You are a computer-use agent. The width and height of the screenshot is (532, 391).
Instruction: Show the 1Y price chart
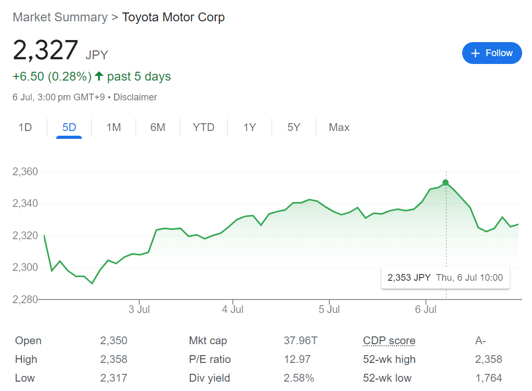point(250,127)
